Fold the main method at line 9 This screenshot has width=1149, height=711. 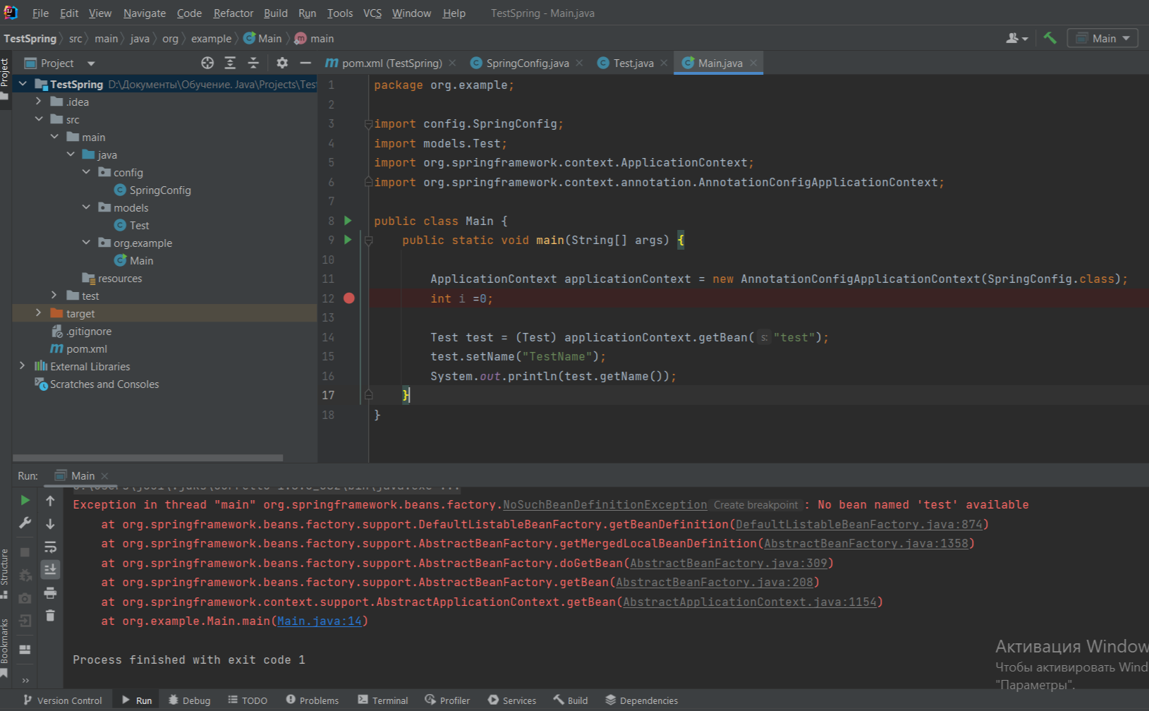pyautogui.click(x=368, y=241)
